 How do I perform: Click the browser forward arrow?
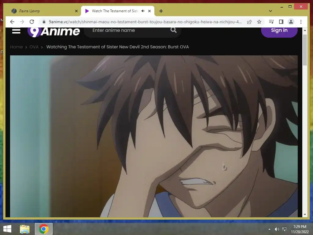pos(22,22)
